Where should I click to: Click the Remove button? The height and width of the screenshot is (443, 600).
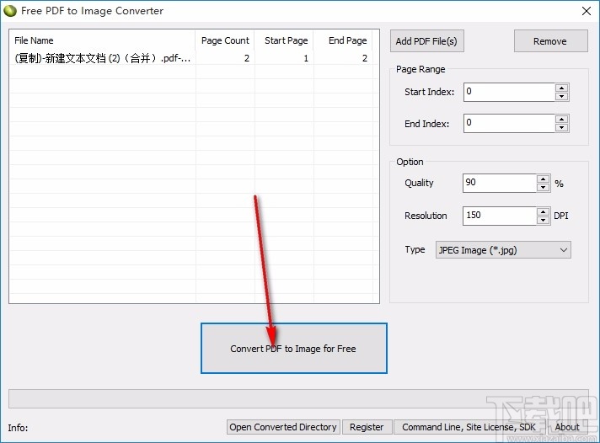(x=550, y=41)
